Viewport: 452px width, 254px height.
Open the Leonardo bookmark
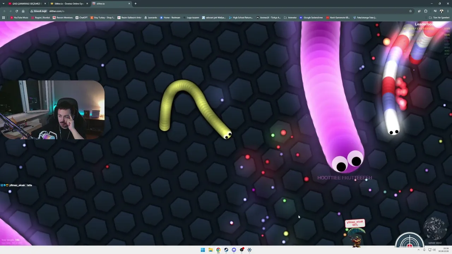pos(151,17)
